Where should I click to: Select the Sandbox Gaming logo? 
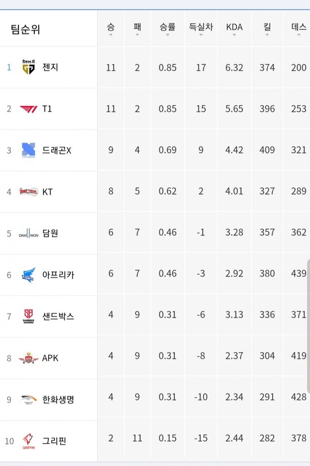coord(29,316)
